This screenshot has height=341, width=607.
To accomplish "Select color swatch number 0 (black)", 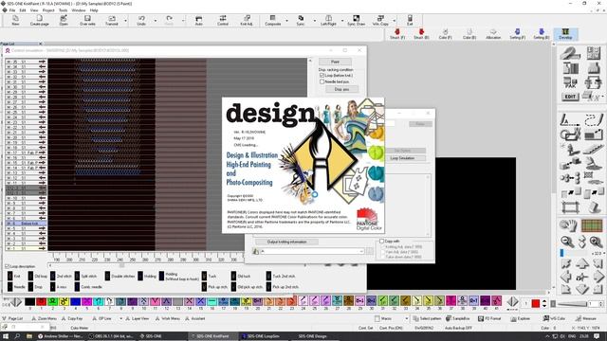I will click(x=29, y=301).
